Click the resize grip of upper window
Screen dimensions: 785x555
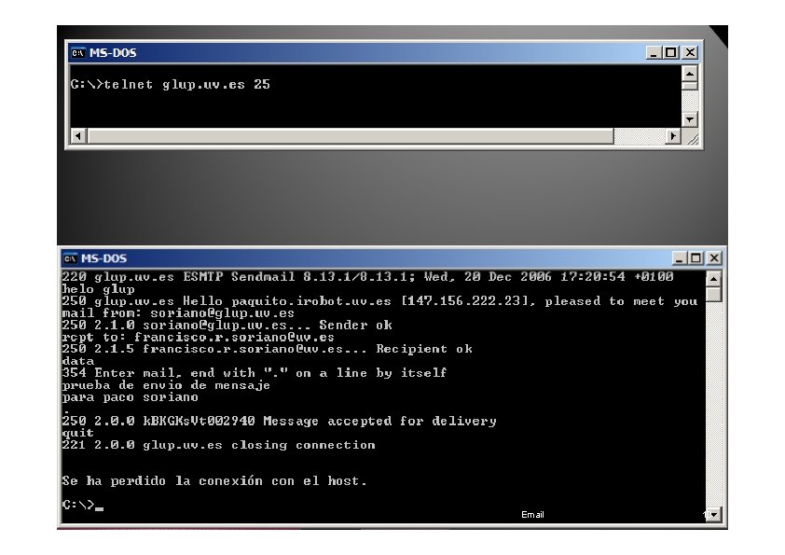tap(692, 137)
